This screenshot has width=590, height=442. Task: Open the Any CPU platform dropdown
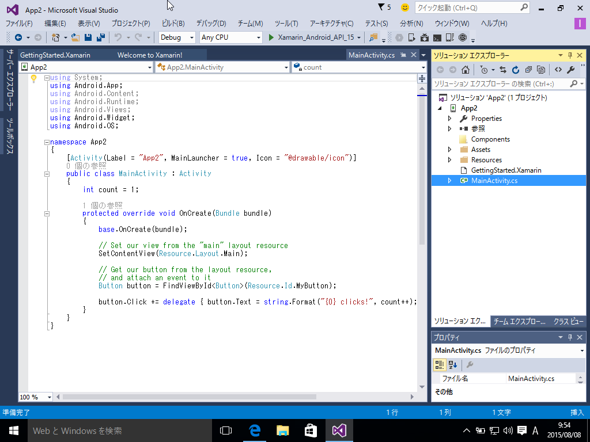[230, 37]
